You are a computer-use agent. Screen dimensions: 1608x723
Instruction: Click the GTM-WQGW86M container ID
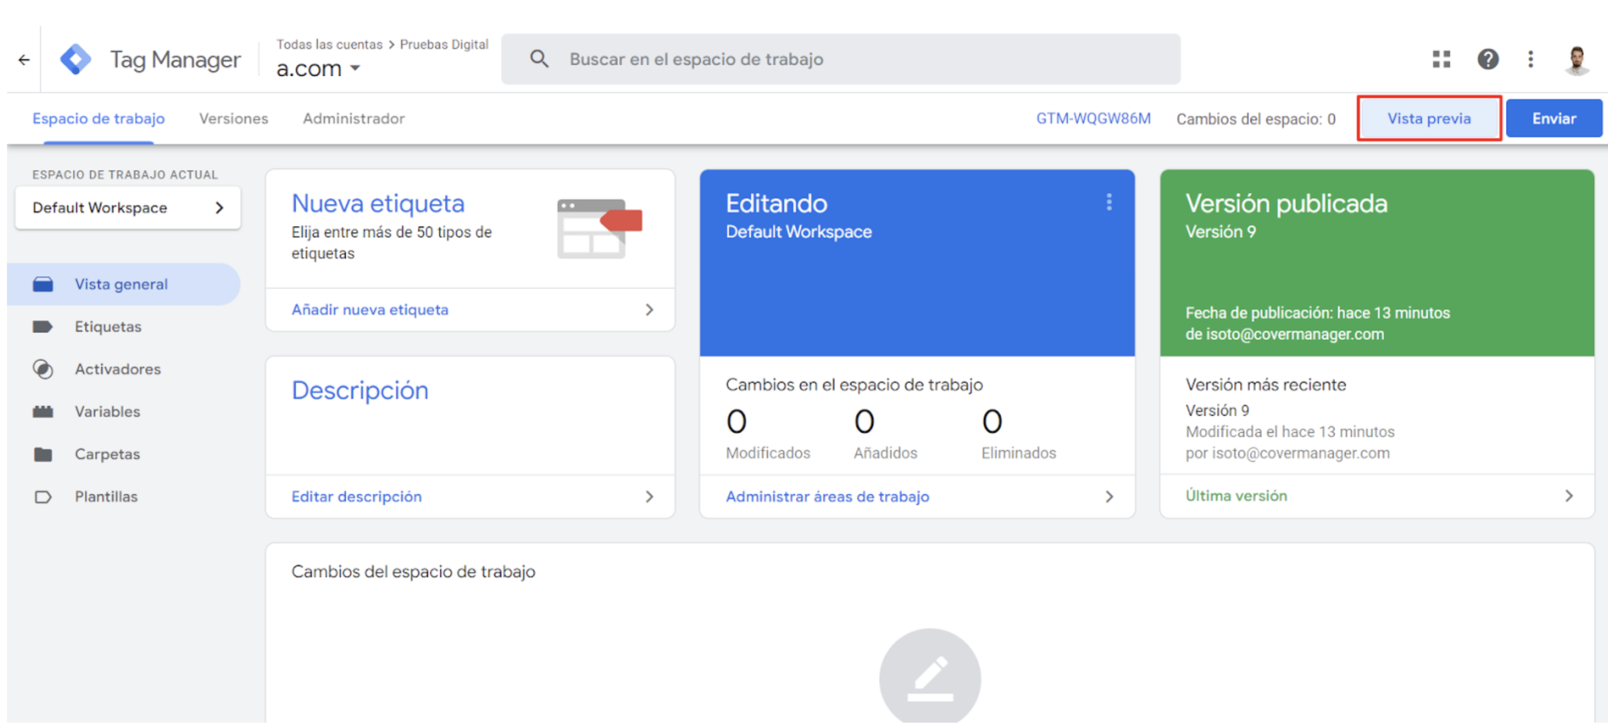(x=1093, y=119)
